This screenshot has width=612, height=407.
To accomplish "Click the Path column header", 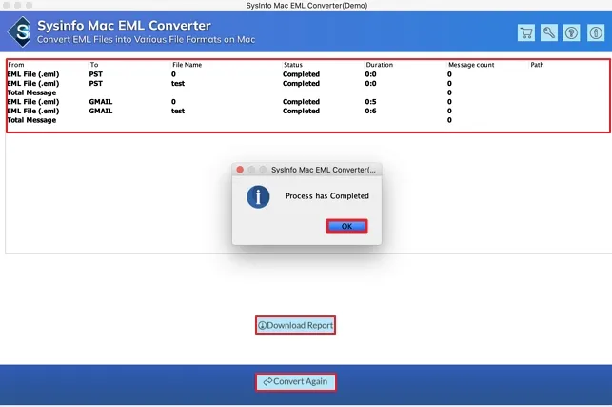I will point(537,65).
